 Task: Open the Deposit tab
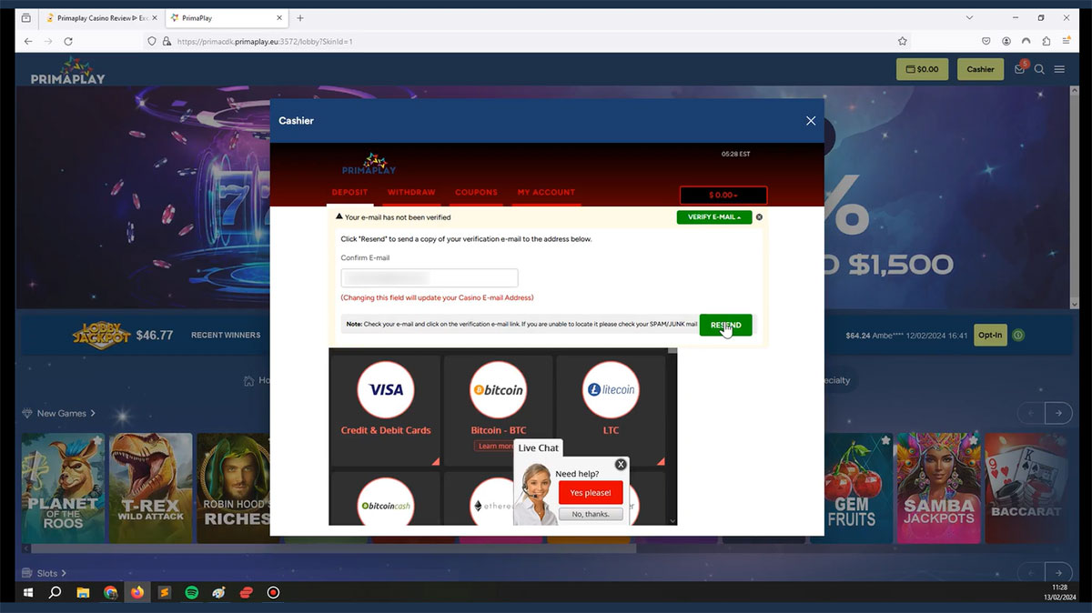coord(349,193)
